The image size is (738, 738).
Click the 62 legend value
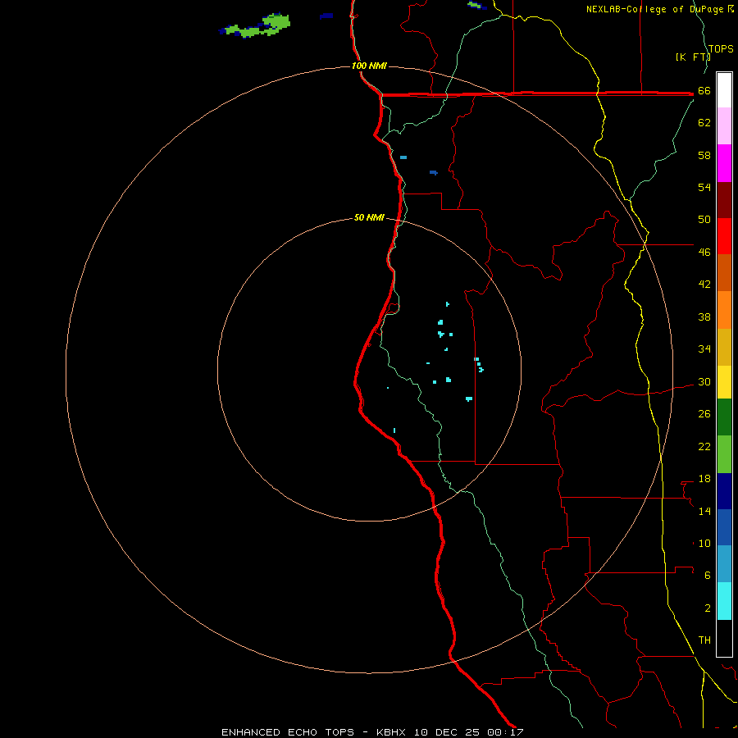click(x=704, y=122)
